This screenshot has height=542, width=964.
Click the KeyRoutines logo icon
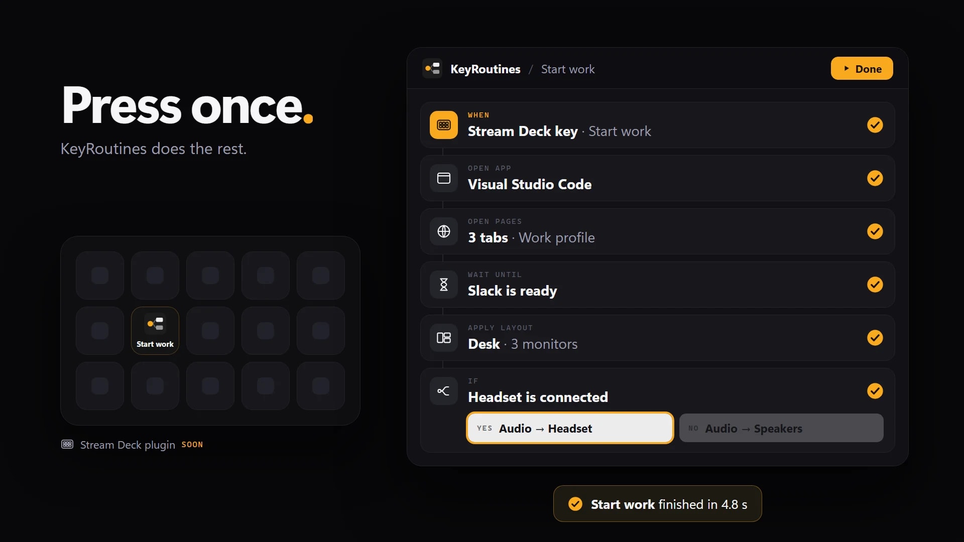(x=432, y=69)
